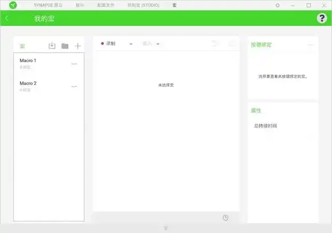This screenshot has width=332, height=233.
Task: Open the macro folder icon
Action: 65,46
